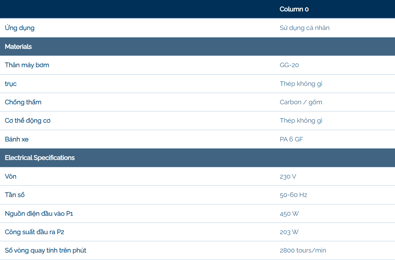Click the Vôn row label
Screen dimensions: 395x260
point(11,177)
